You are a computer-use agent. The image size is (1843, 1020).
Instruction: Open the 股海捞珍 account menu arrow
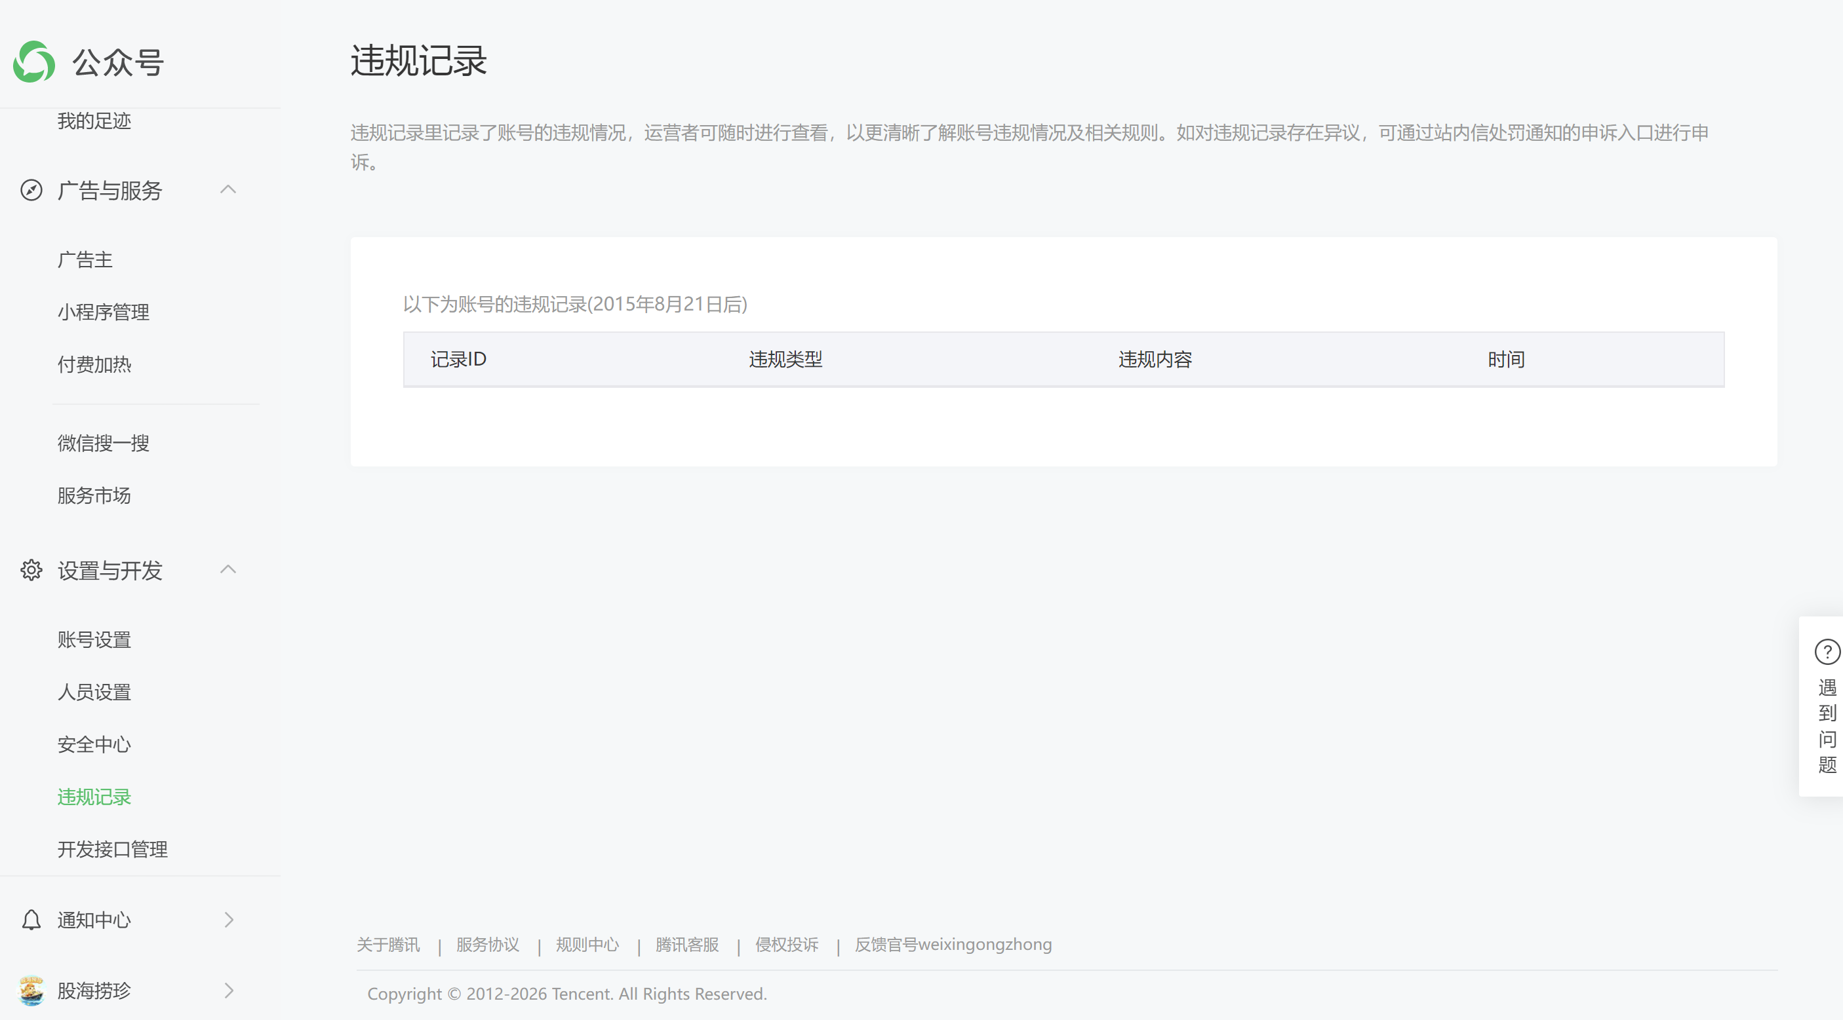pos(229,991)
